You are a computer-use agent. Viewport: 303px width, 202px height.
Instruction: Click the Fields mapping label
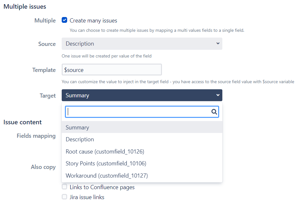tap(36, 136)
